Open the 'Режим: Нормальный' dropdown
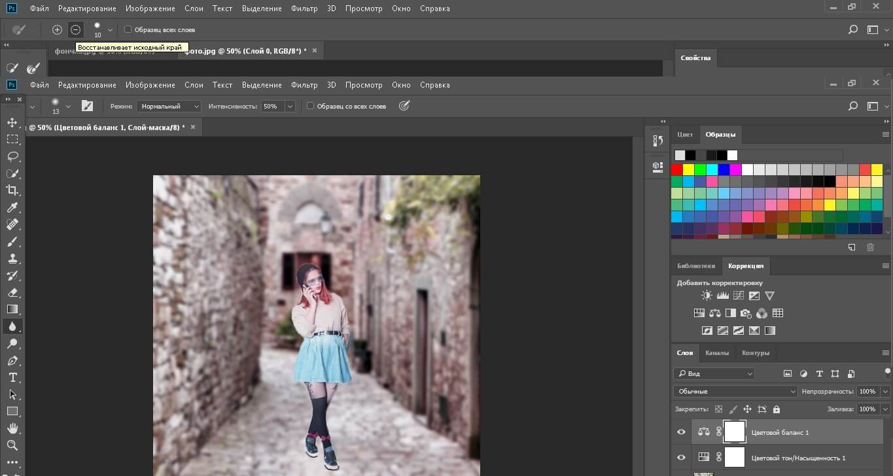 pos(169,106)
